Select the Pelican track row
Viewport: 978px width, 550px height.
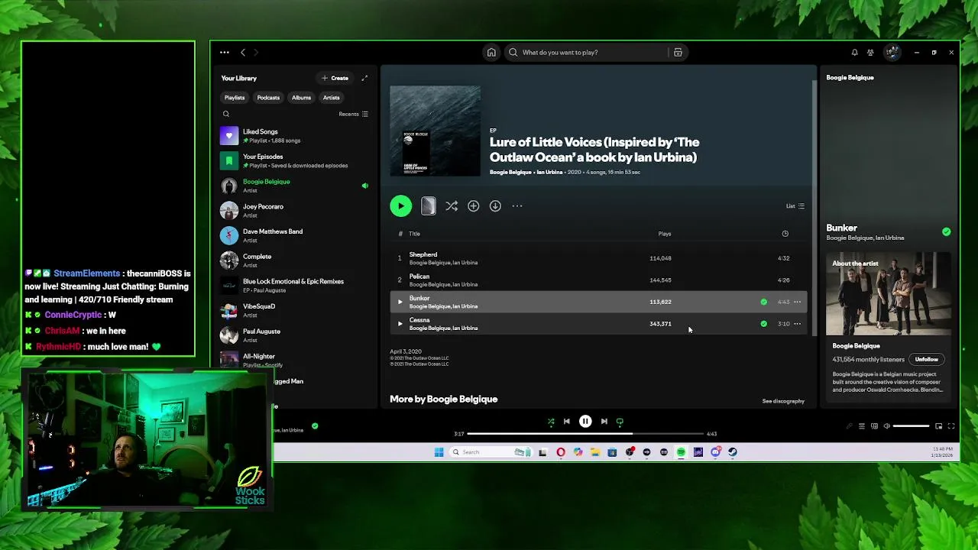(598, 280)
